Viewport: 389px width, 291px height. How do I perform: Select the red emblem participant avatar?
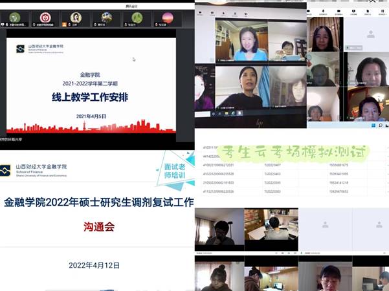coord(45,17)
